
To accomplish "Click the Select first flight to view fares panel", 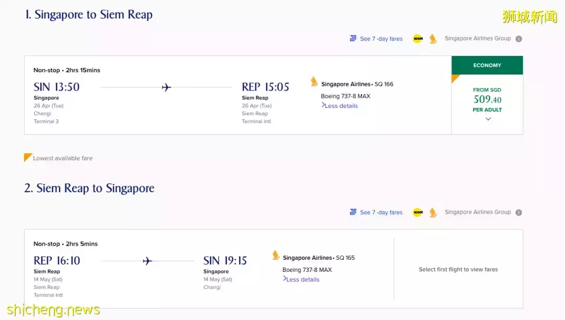I will click(x=458, y=269).
